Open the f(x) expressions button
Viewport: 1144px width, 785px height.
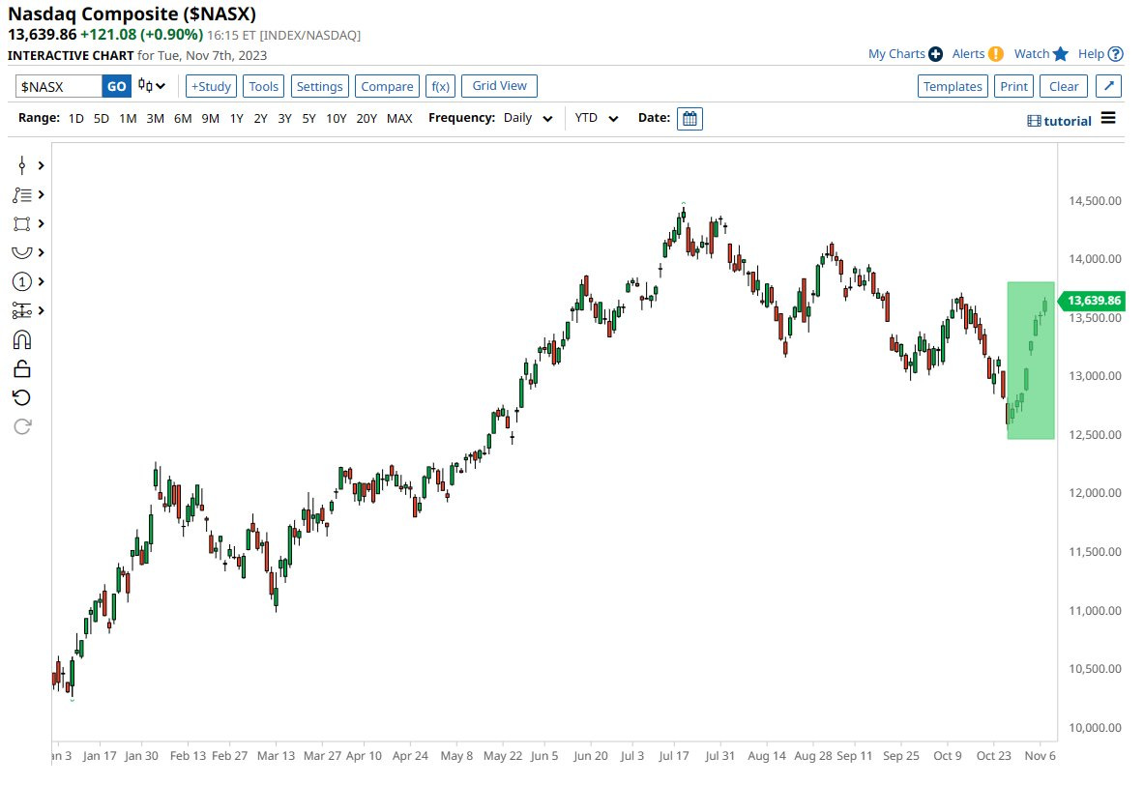(441, 86)
